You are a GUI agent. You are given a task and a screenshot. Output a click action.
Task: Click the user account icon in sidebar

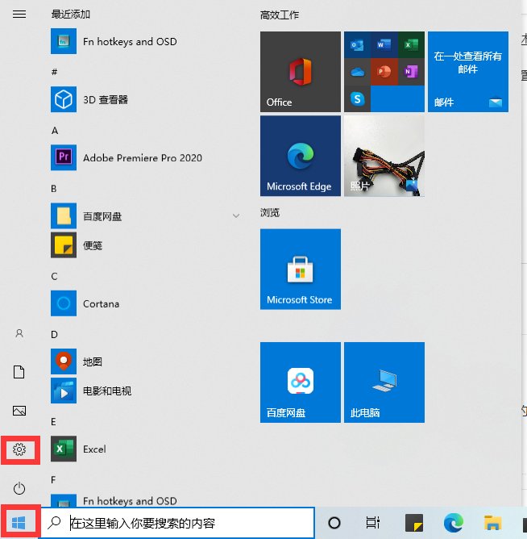coord(19,333)
